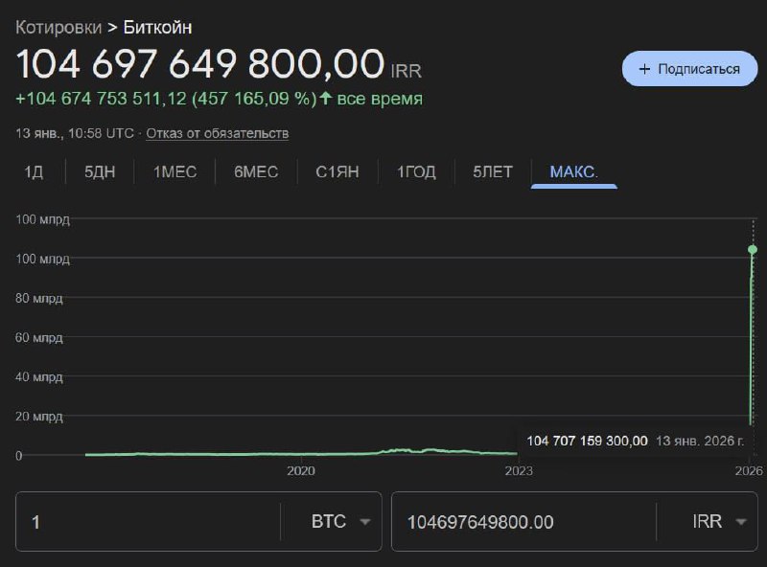Open the Котировки breadcrumb link

point(58,27)
